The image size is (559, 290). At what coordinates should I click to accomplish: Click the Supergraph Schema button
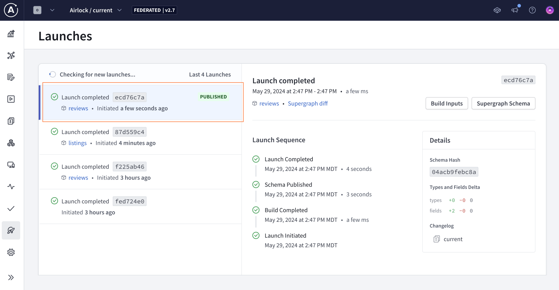503,104
